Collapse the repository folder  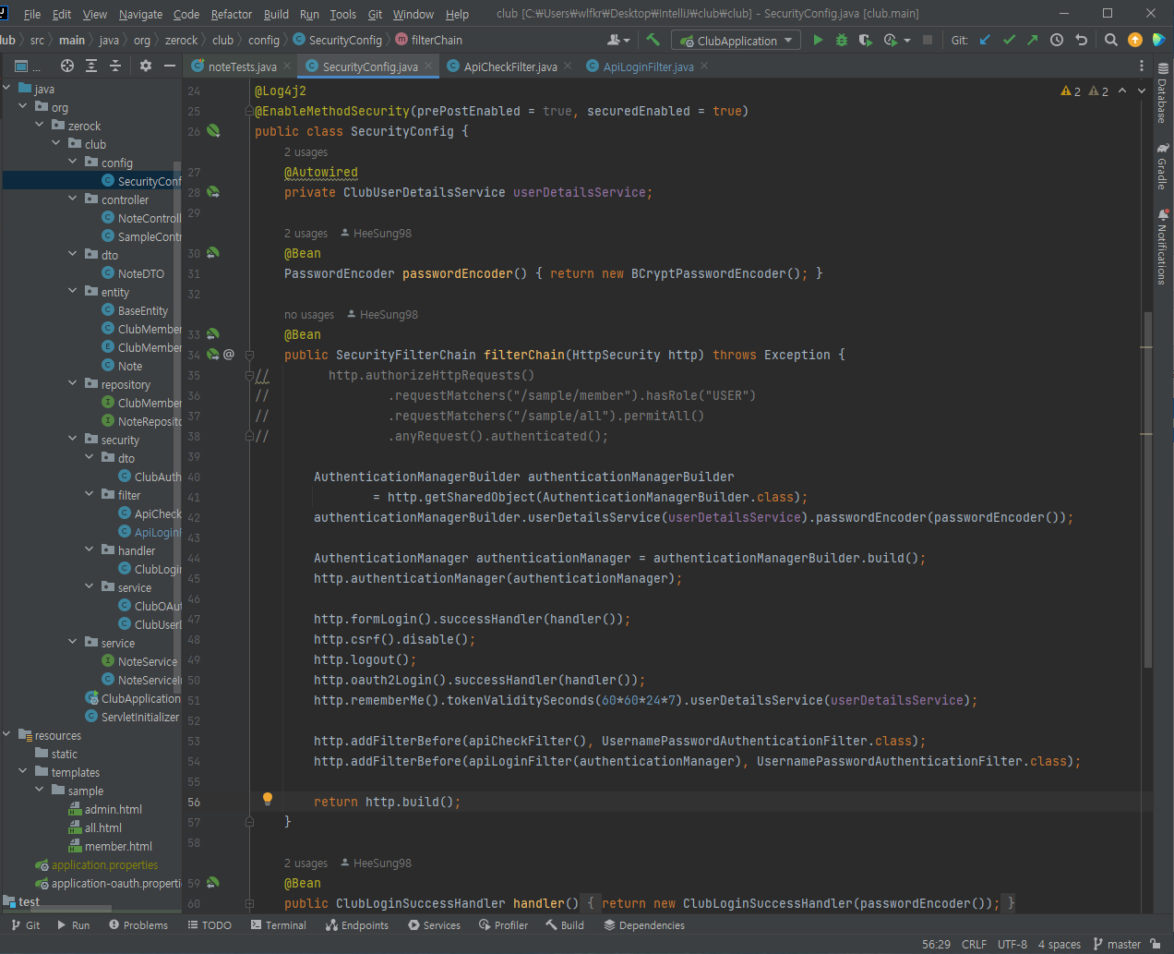(73, 383)
